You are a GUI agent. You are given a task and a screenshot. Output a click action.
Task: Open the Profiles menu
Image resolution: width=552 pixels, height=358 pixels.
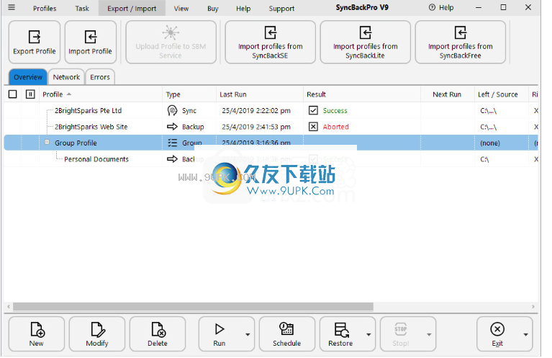[x=45, y=9]
